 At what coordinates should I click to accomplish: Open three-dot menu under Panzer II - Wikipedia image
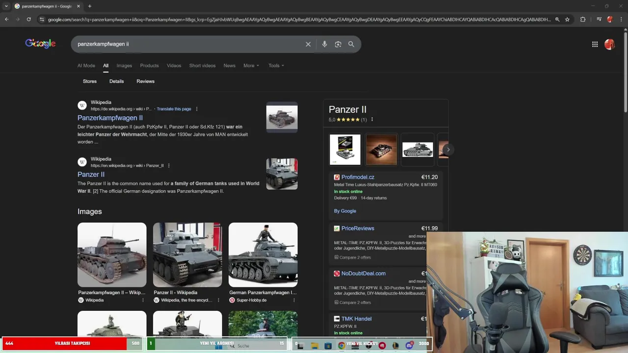(219, 300)
